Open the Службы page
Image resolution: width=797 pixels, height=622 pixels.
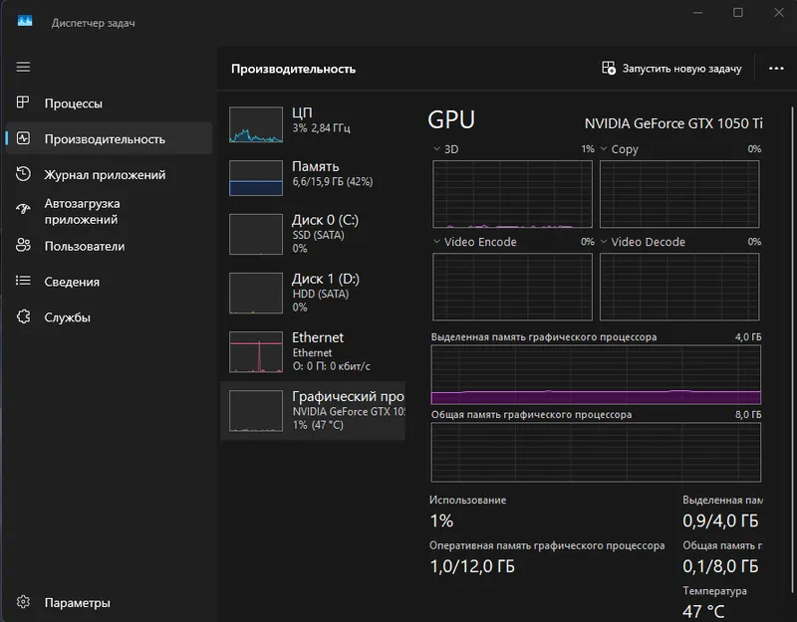click(109, 316)
